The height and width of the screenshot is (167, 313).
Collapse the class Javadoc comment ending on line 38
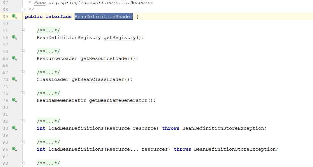tap(22, 9)
